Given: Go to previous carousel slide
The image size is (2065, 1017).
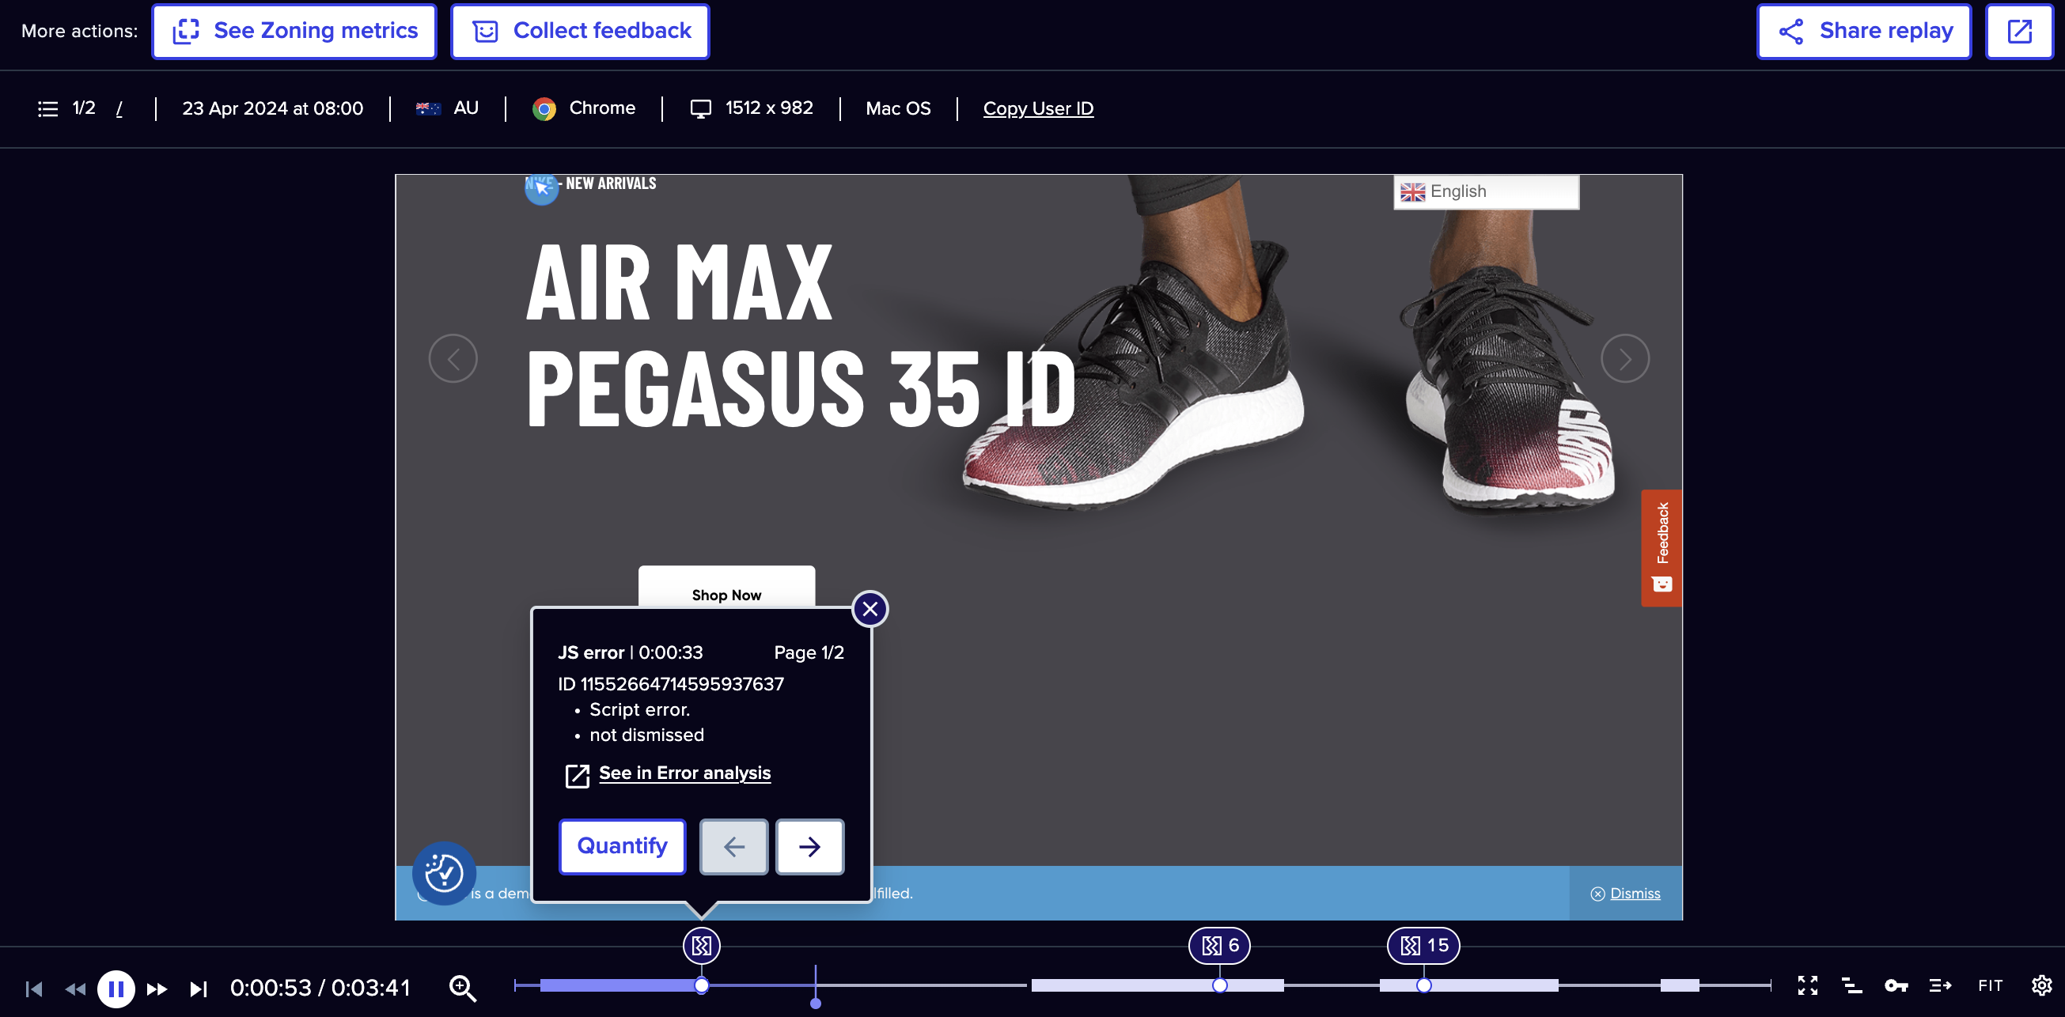Looking at the screenshot, I should [x=453, y=358].
